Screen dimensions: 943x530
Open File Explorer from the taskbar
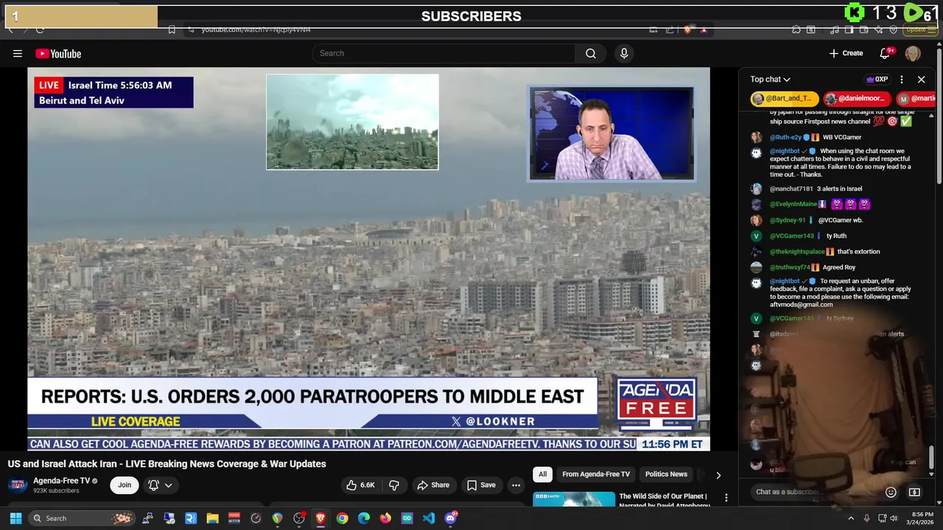coord(212,518)
